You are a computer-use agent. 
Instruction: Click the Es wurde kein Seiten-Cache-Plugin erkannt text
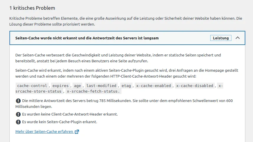coord(60,122)
